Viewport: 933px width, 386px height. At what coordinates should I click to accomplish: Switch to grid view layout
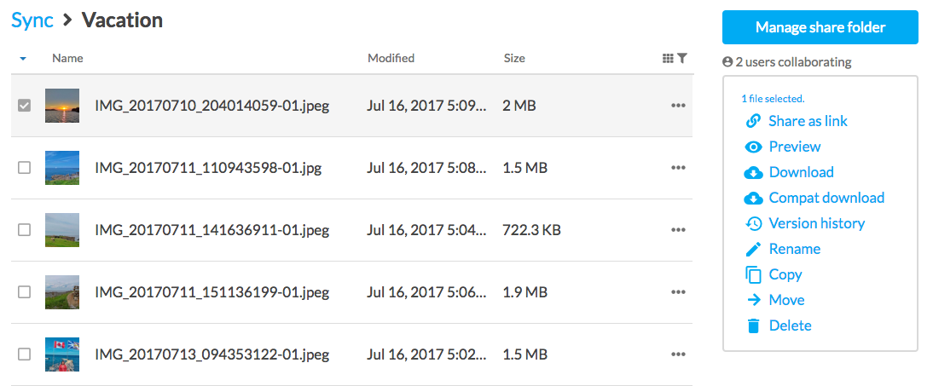coord(668,59)
